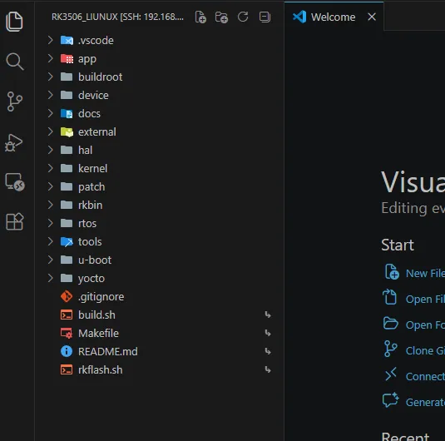This screenshot has width=445, height=441.
Task: Open Extensions view in activity bar
Action: [x=14, y=221]
